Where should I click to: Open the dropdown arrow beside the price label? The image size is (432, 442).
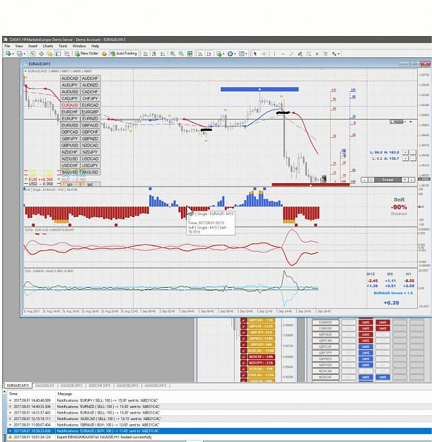pyautogui.click(x=411, y=122)
